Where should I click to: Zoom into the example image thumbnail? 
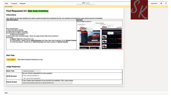[99, 36]
